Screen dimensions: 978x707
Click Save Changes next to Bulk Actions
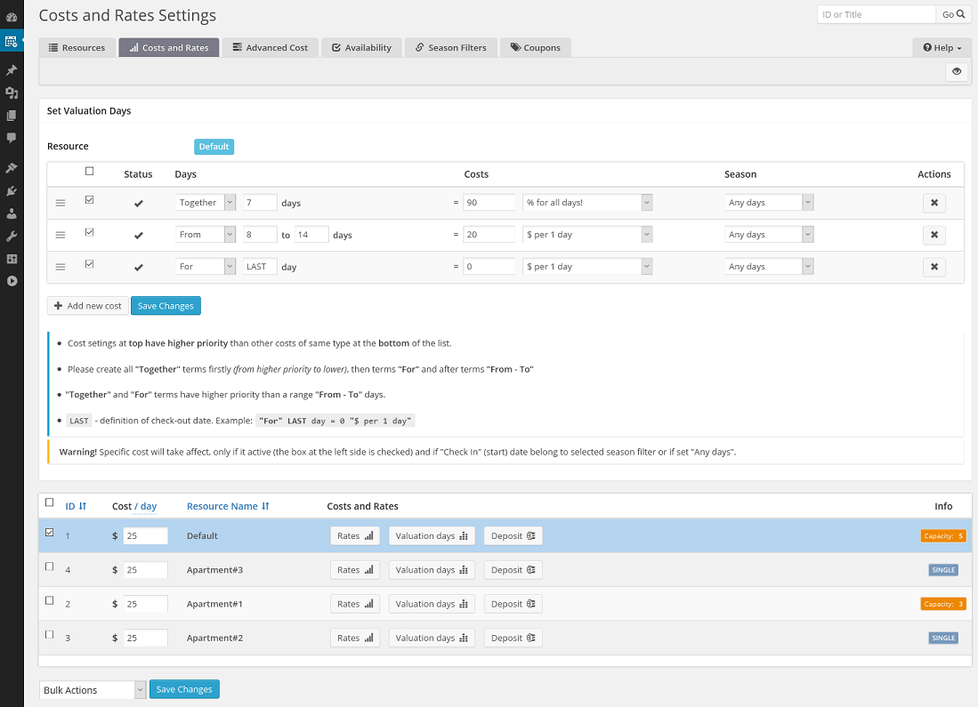(184, 689)
